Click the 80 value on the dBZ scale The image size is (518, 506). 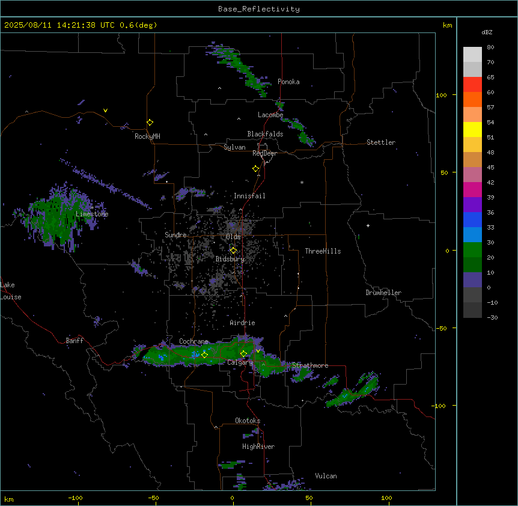[x=490, y=47]
